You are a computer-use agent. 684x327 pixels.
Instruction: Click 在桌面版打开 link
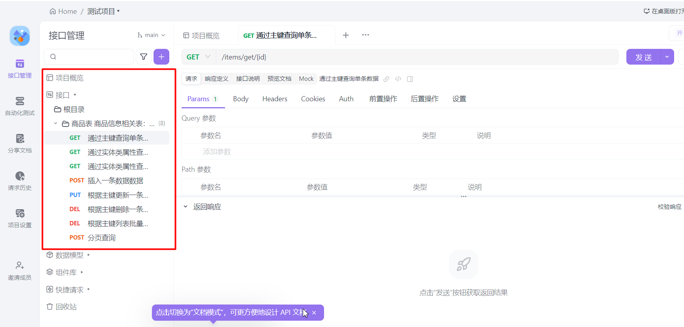[x=664, y=11]
